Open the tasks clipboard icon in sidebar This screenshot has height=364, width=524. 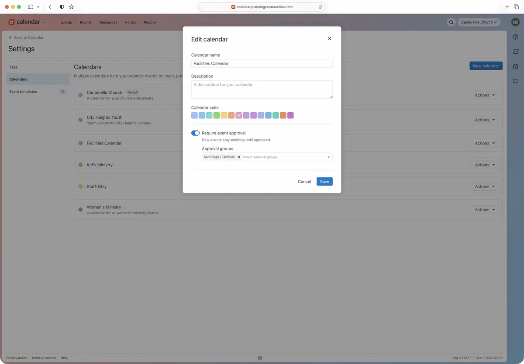[x=515, y=66]
